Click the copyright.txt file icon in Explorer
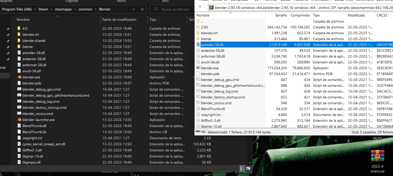Screen dimensions: 393x176 click(x=19, y=138)
